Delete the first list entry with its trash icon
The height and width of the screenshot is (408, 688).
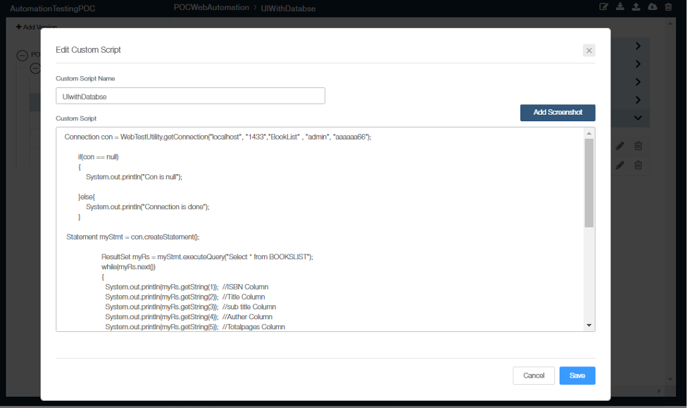click(x=638, y=145)
